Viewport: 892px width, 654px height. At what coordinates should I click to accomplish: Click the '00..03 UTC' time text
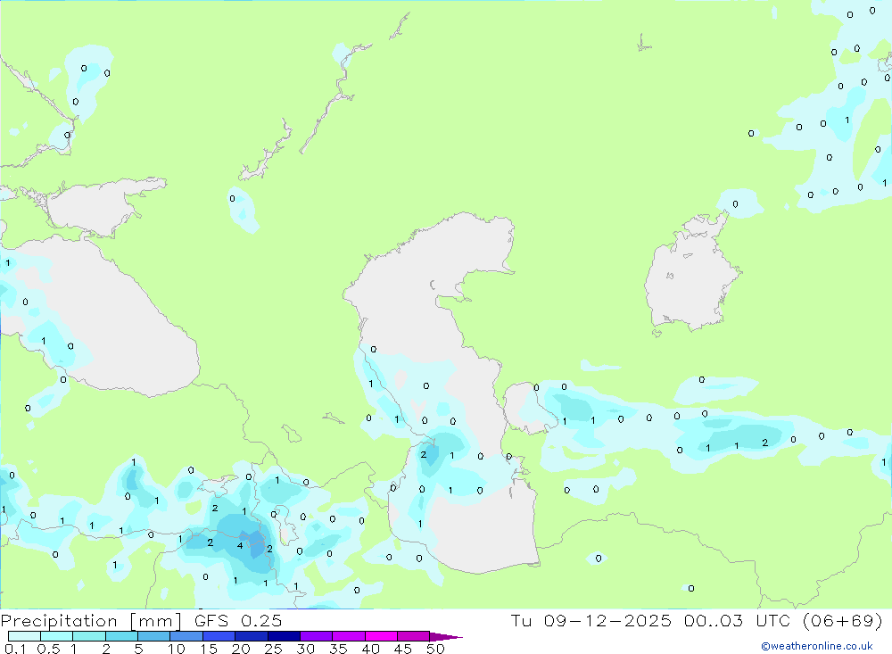click(737, 620)
